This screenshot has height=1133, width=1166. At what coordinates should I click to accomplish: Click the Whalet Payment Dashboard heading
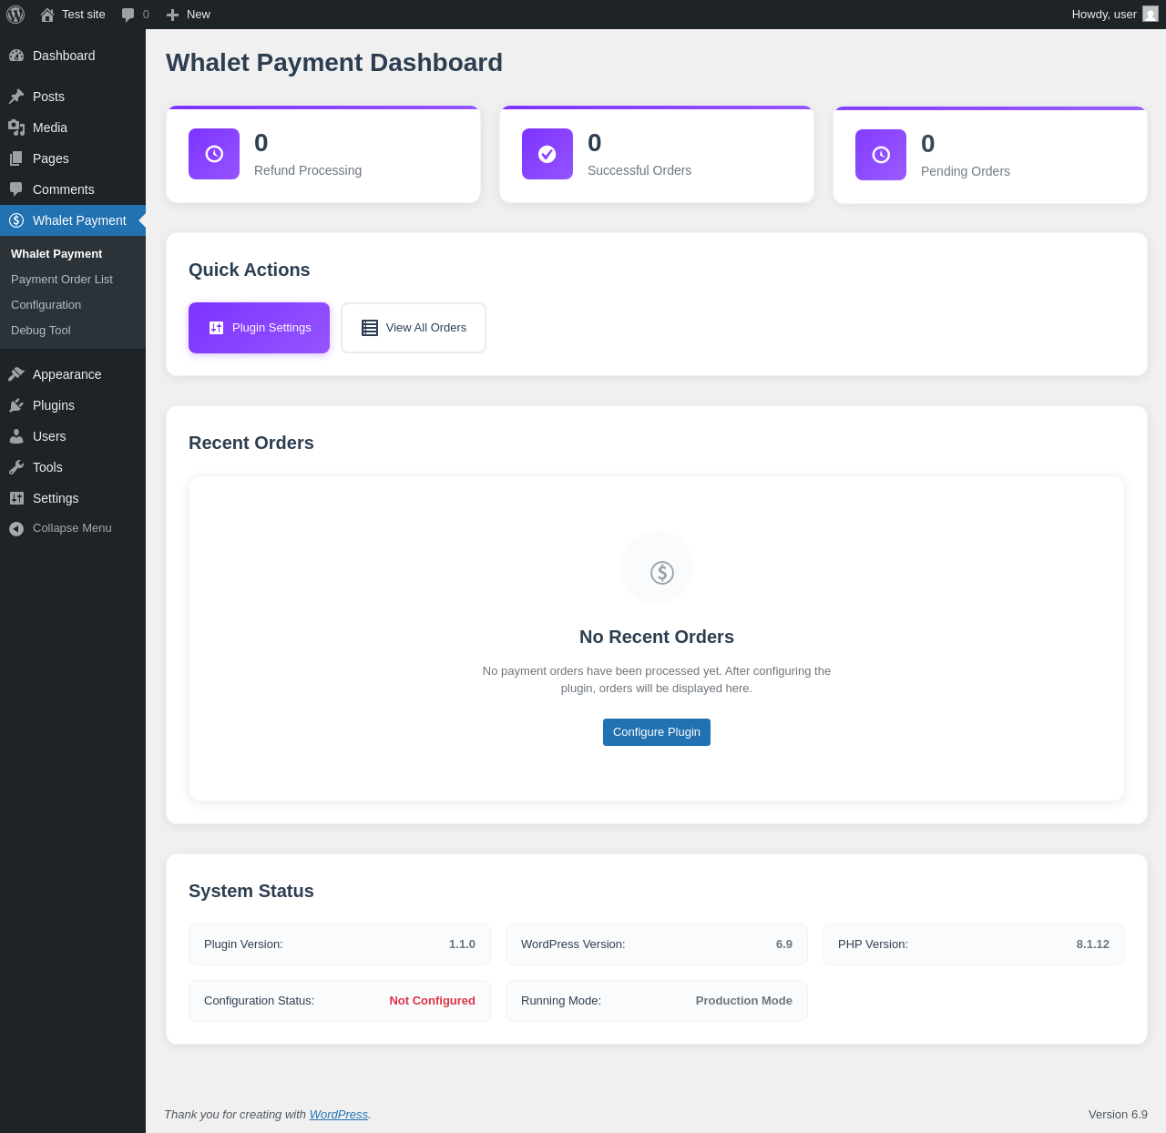(x=334, y=62)
